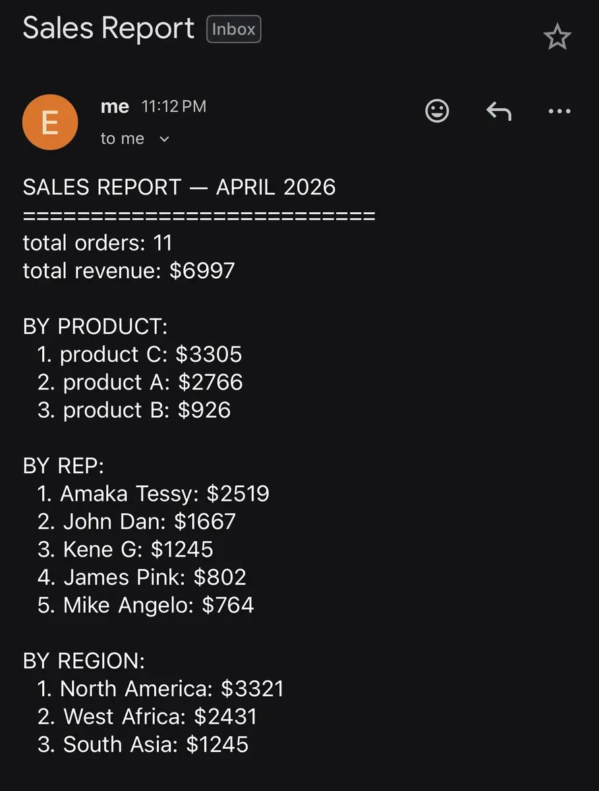Viewport: 599px width, 791px height.
Task: Tap the "Sales Report" subject title
Action: pyautogui.click(x=109, y=28)
